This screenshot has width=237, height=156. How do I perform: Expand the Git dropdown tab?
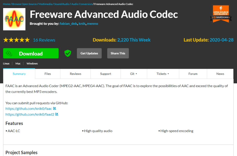(134, 74)
